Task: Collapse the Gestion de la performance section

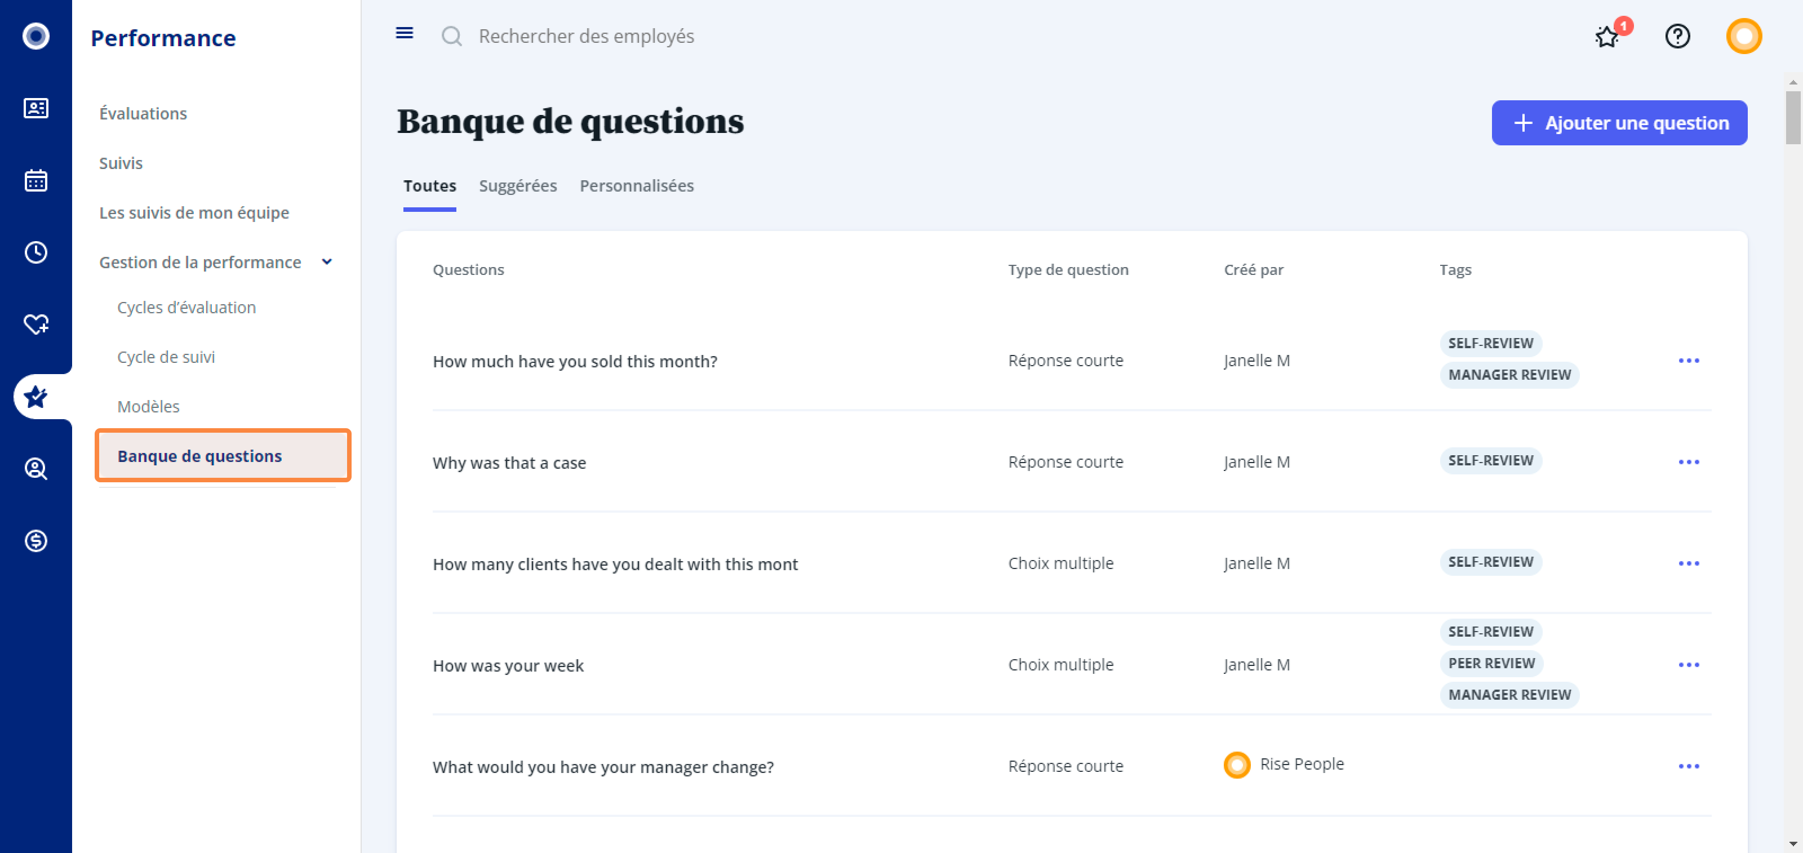Action: point(327,262)
